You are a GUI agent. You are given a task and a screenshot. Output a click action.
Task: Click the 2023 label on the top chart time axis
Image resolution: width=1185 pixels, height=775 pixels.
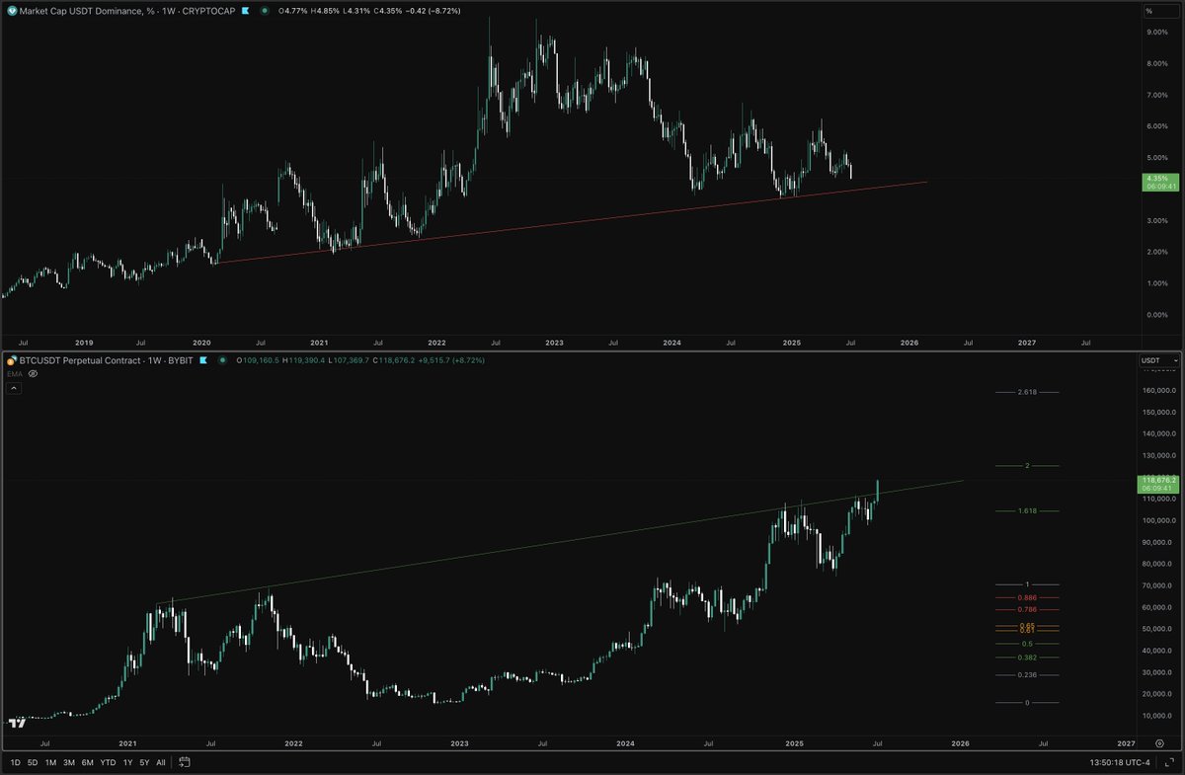pyautogui.click(x=554, y=343)
